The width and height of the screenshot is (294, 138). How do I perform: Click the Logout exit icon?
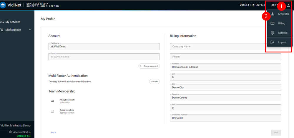tap(273, 42)
